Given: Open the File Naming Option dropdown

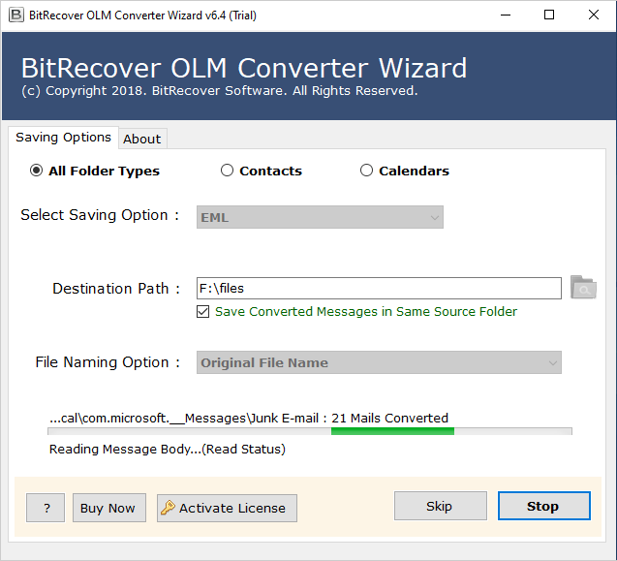Looking at the screenshot, I should (x=379, y=362).
